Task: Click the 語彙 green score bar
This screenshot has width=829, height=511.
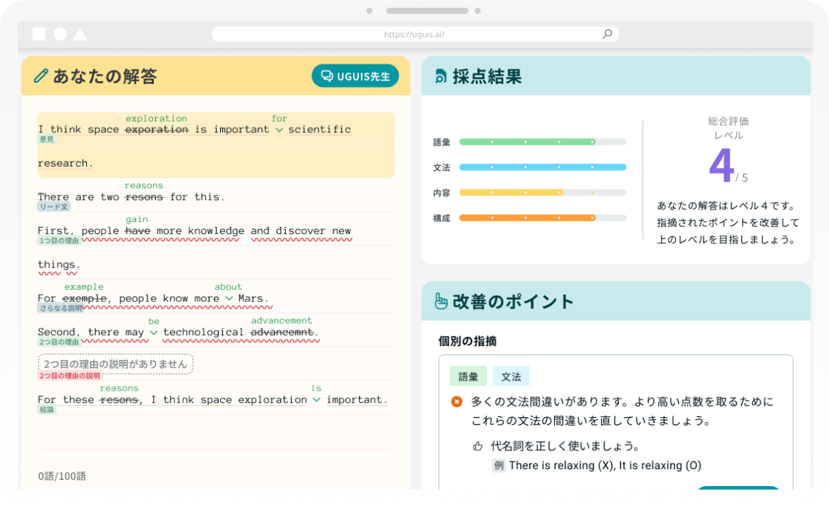Action: pyautogui.click(x=527, y=142)
